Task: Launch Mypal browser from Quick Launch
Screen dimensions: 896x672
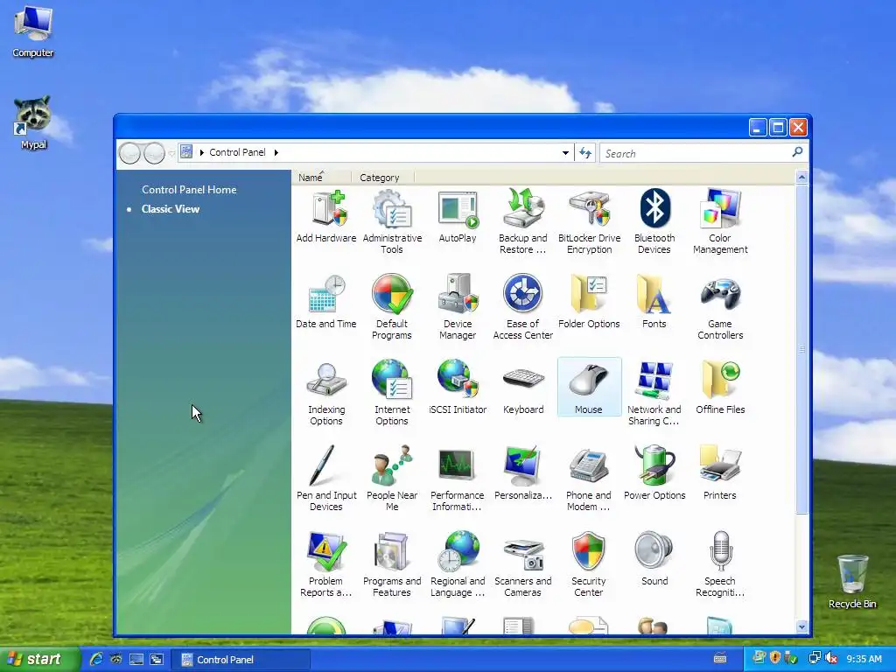Action: 116,660
